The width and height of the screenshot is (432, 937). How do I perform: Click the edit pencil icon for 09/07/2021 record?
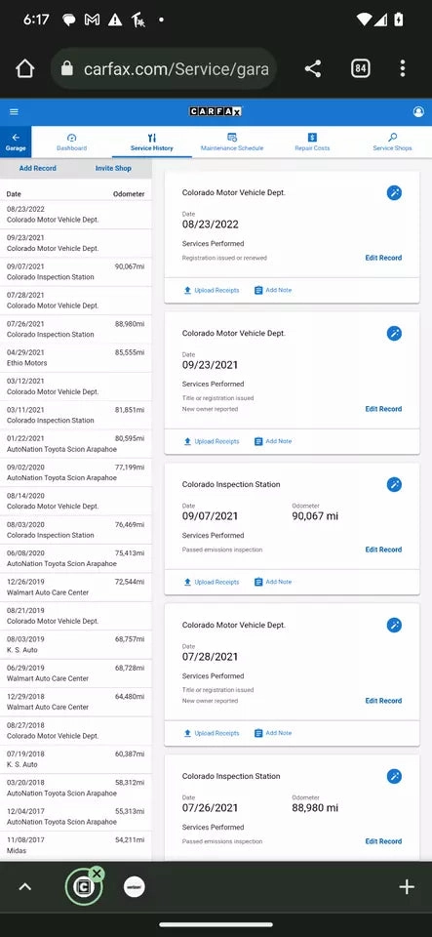click(x=394, y=485)
